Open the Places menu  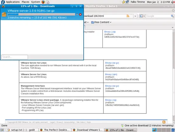point(25,2)
